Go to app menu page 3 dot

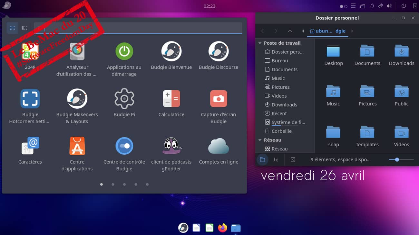124,185
